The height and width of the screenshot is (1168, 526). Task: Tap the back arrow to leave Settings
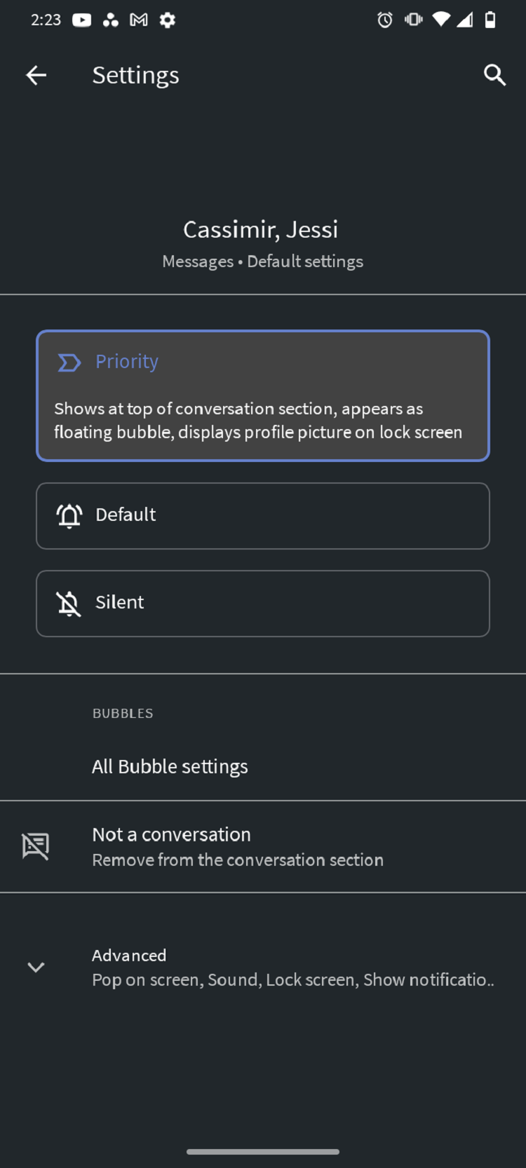coord(36,75)
